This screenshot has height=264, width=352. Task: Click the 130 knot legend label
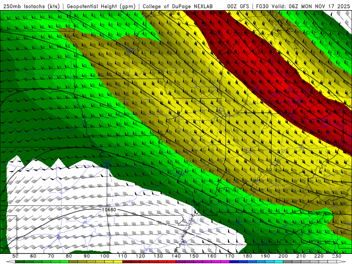click(x=158, y=256)
